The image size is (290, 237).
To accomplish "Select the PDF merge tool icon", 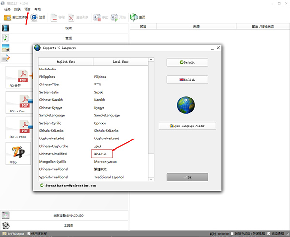I will 19,77.
